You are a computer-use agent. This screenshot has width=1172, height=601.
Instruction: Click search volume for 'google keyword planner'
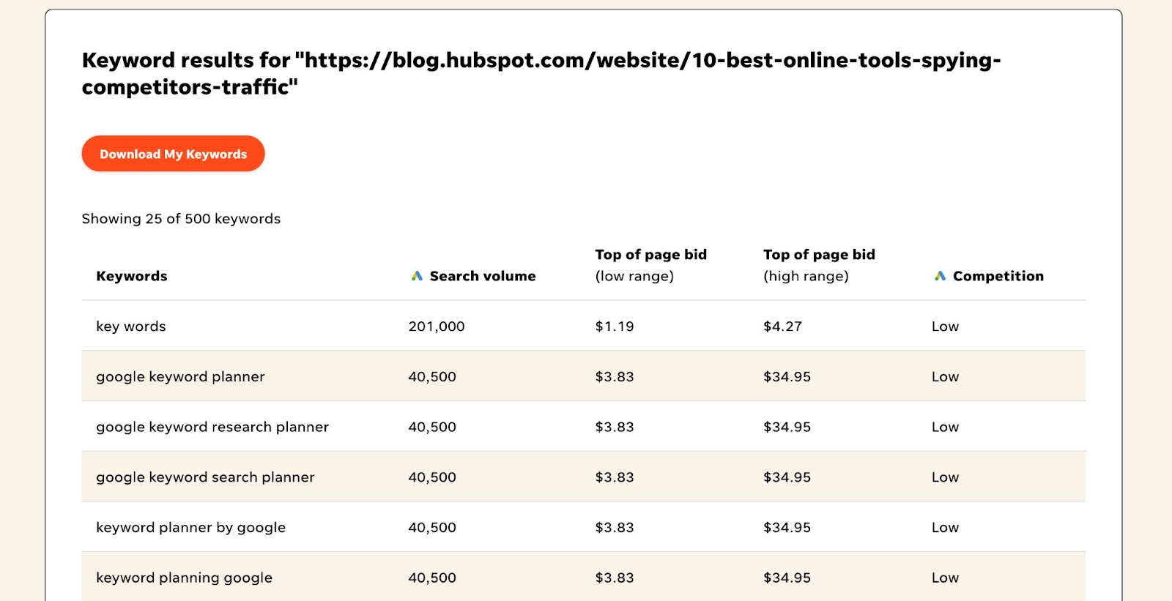tap(432, 377)
